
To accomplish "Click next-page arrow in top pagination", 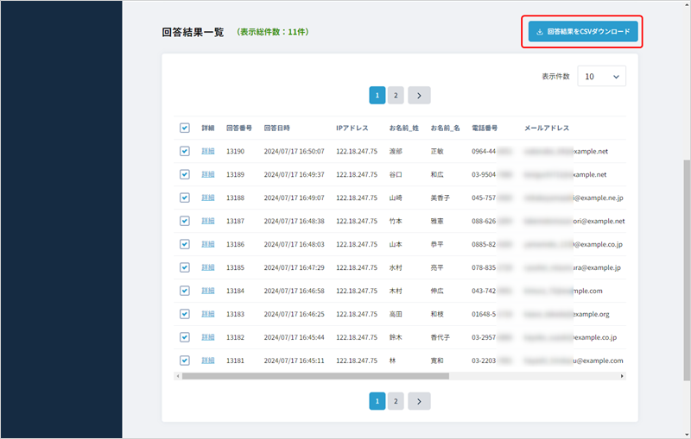I will click(419, 96).
